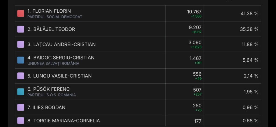This screenshot has width=276, height=127.
Task: Click the purple swatch beside Ilieș Bogdan
Action: point(21,107)
